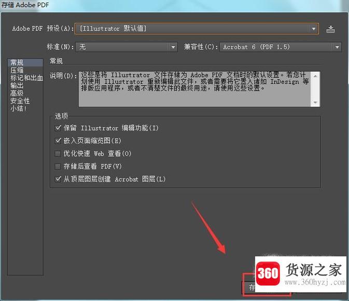349x301 pixels.
Task: Enable 存储后查看 PDF checkbox
Action: tap(58, 167)
